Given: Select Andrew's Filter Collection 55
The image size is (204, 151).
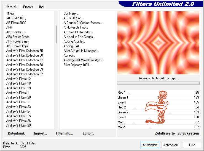Looking at the screenshot, I should pos(25,51).
